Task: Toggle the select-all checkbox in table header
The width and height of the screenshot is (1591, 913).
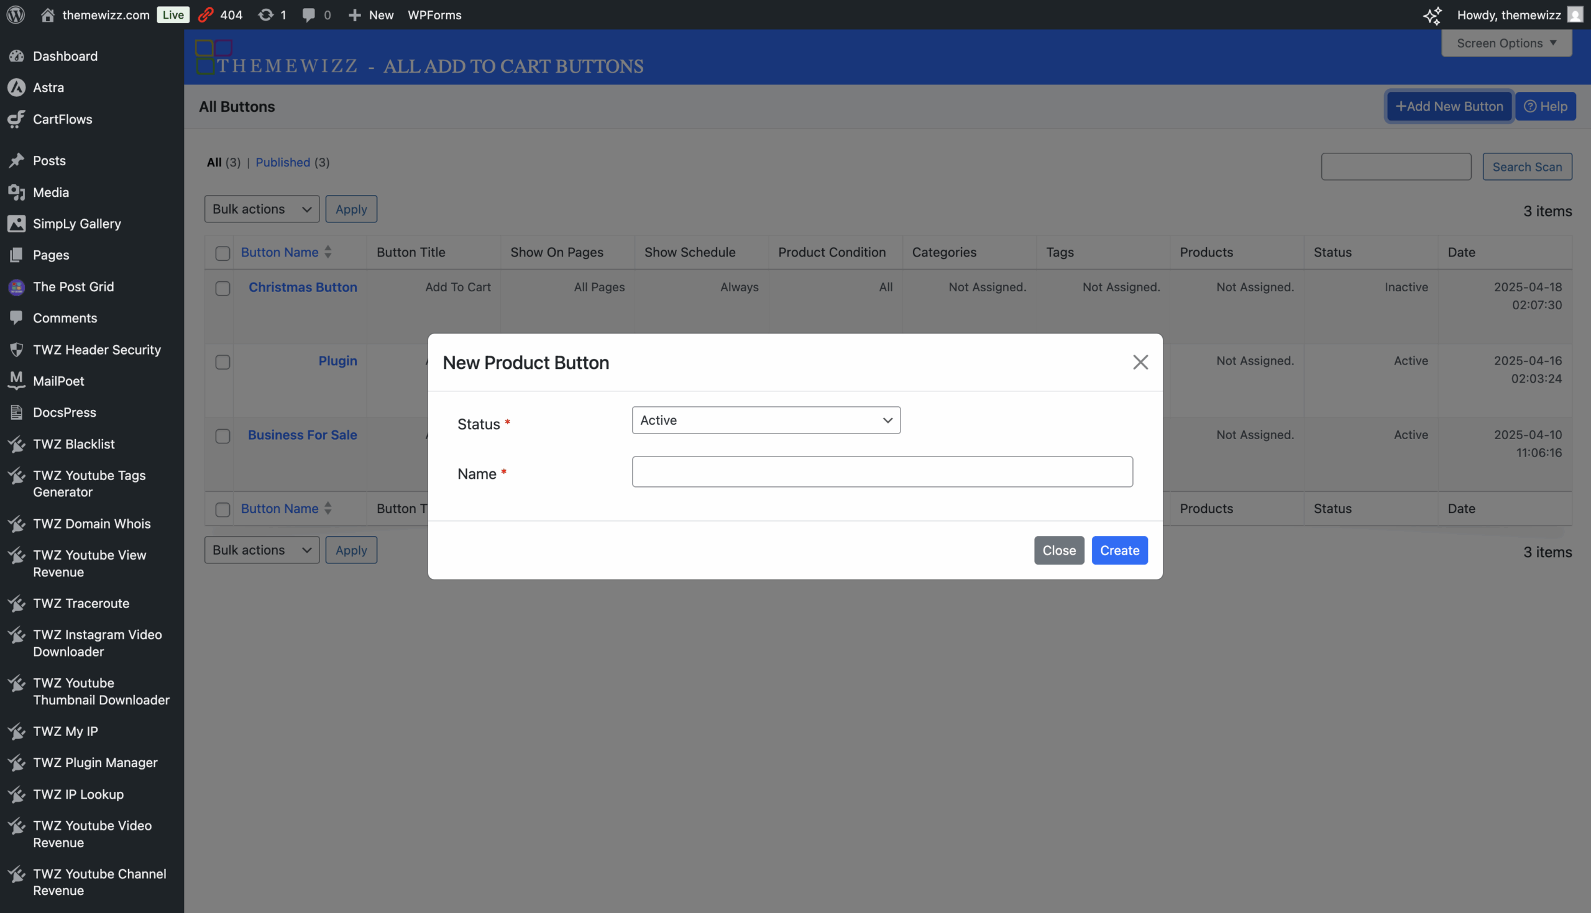Action: [222, 253]
